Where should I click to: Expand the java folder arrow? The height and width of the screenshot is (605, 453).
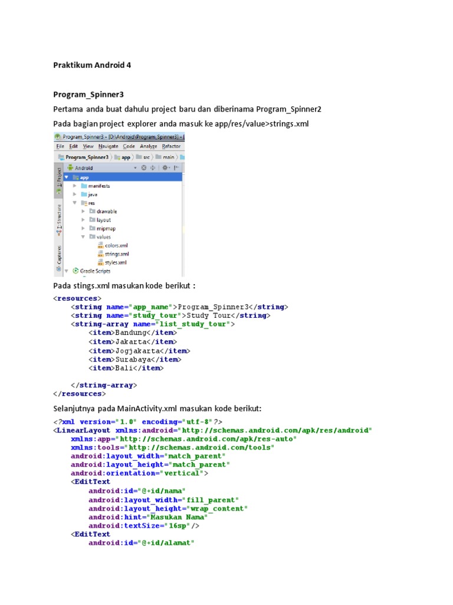[75, 194]
